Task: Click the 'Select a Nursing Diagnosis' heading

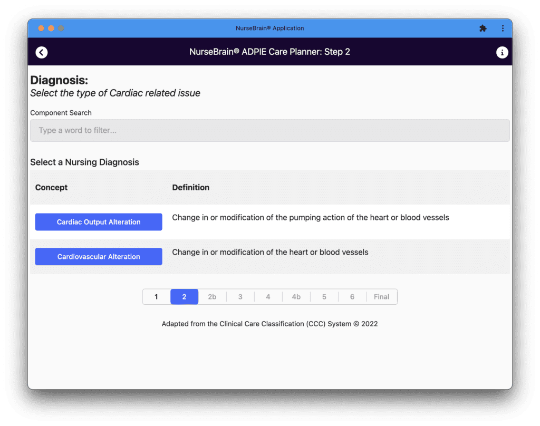Action: pos(85,162)
